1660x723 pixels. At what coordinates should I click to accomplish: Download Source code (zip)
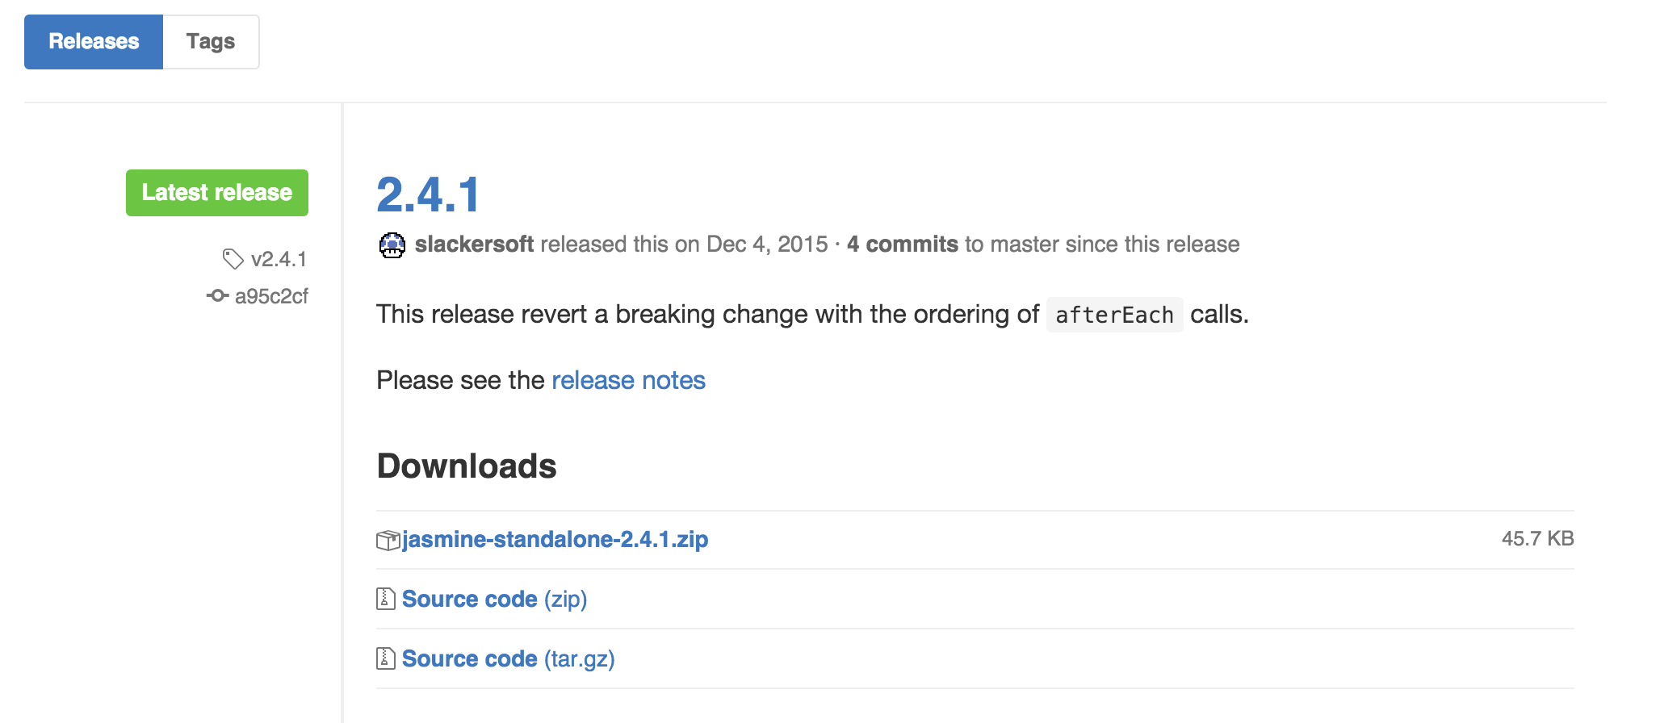click(494, 599)
